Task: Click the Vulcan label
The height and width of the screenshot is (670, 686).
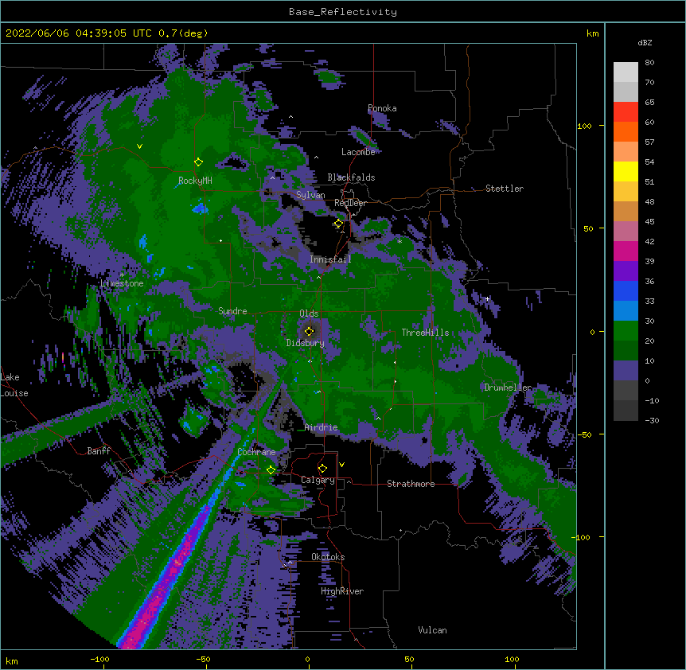Action: (432, 630)
